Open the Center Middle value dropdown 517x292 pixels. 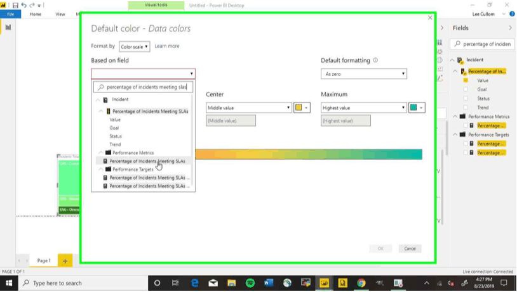(249, 108)
